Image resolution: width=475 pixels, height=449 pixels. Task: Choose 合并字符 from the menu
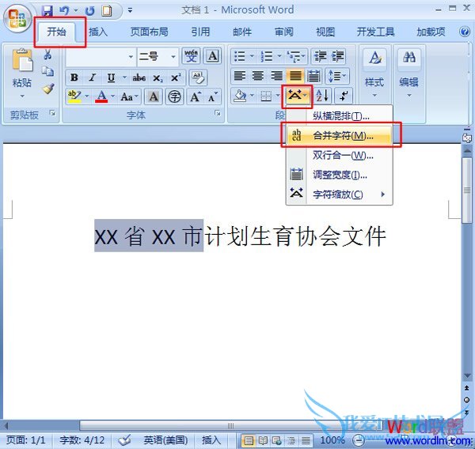tap(340, 135)
